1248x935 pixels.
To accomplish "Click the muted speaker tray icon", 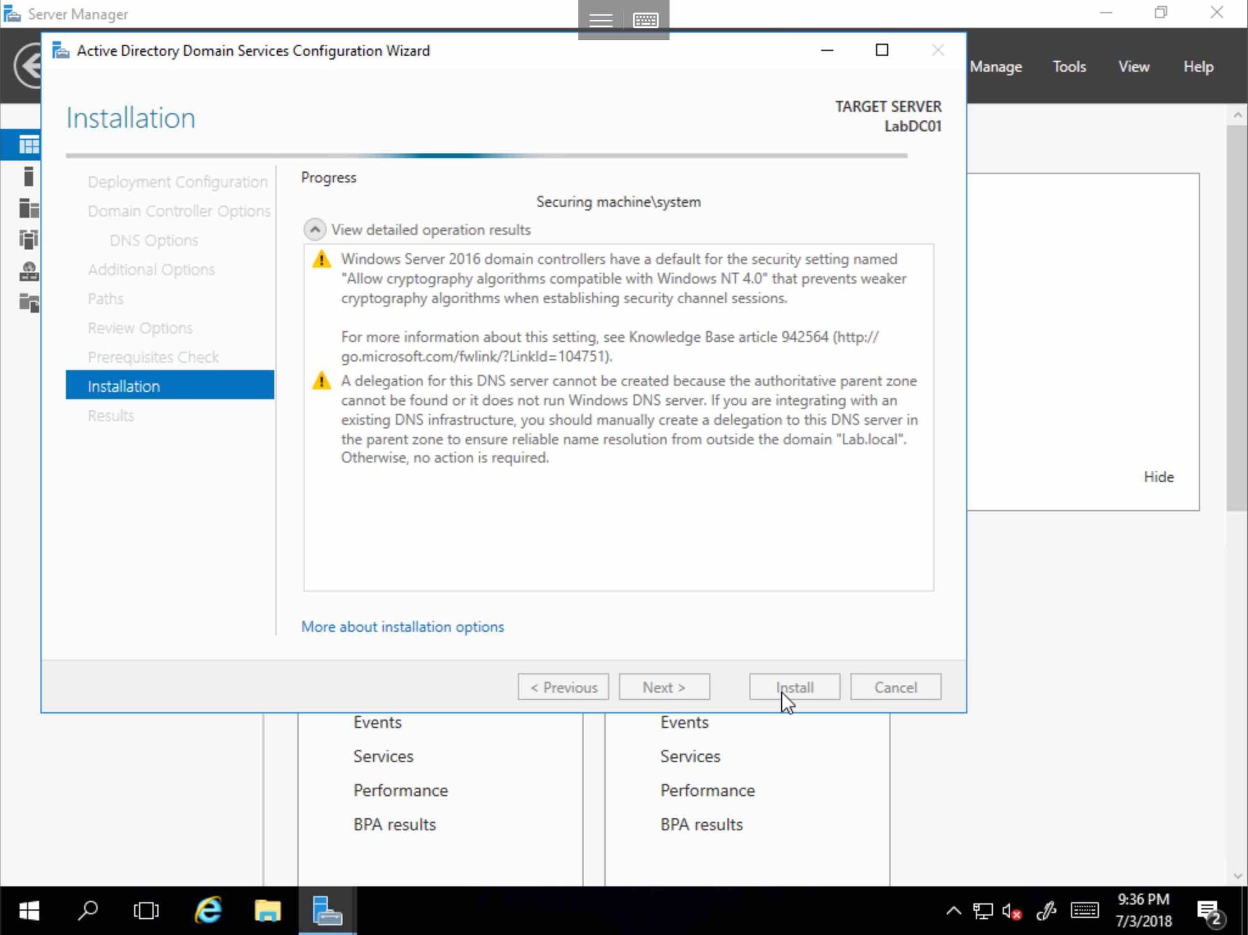I will 1012,911.
